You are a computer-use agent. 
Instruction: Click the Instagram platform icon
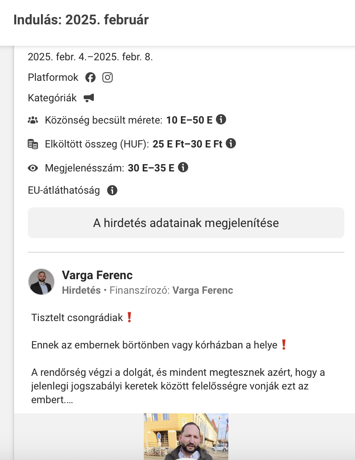click(108, 77)
